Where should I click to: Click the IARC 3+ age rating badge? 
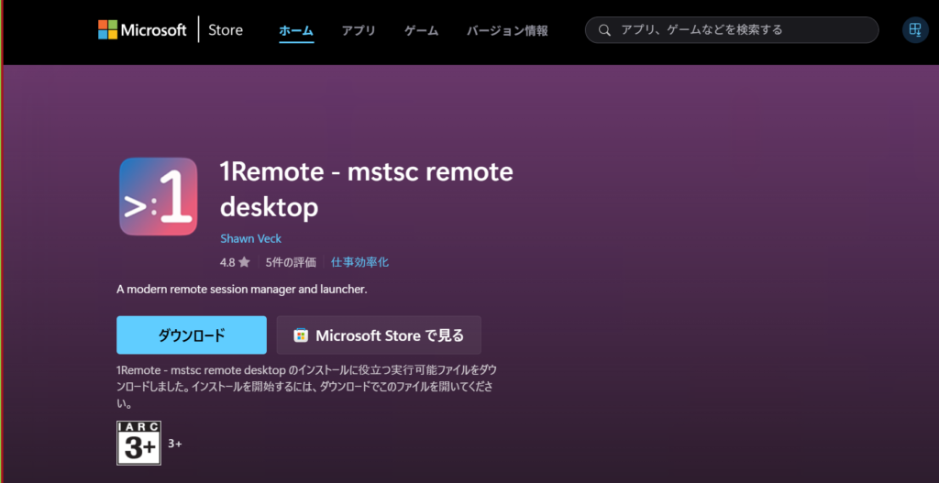pyautogui.click(x=138, y=443)
